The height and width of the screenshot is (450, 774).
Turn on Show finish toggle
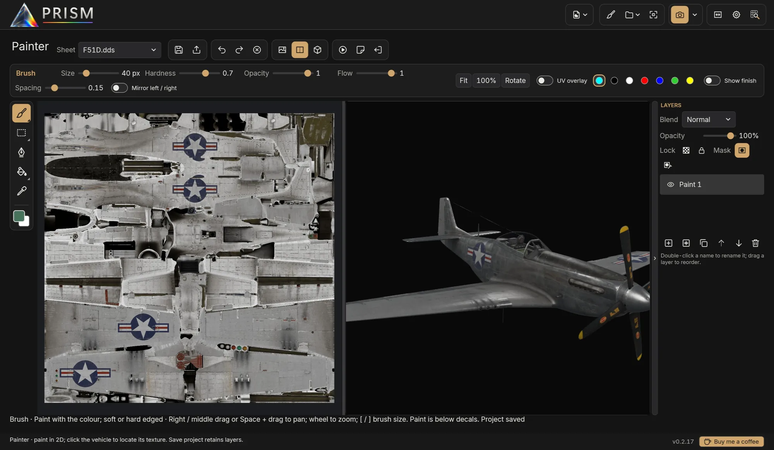point(712,80)
